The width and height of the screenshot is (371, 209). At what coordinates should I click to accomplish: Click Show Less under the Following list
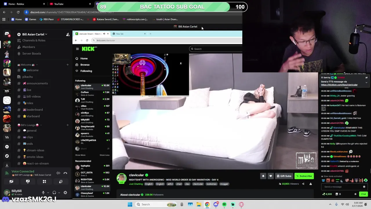tap(105, 155)
